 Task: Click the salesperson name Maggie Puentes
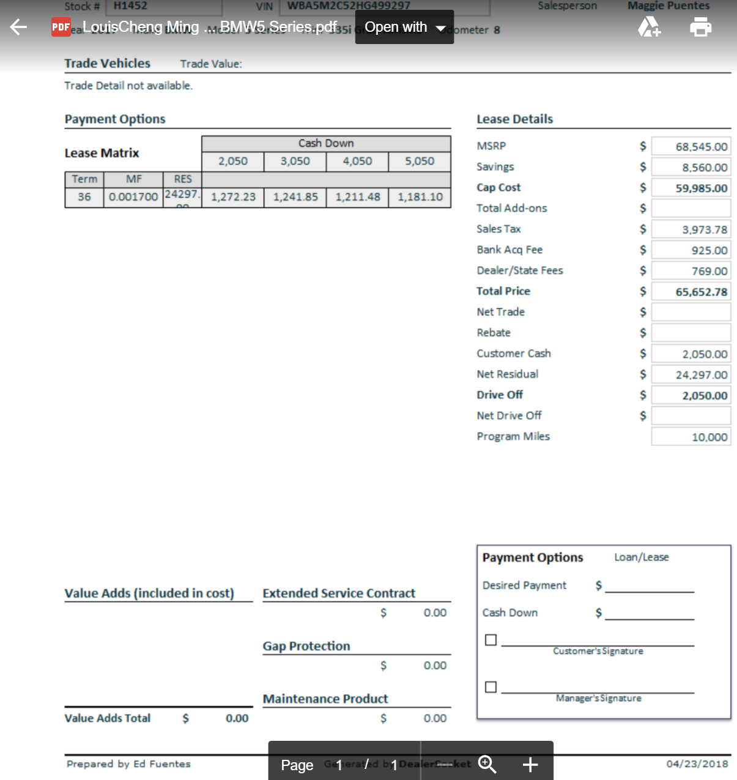point(668,6)
